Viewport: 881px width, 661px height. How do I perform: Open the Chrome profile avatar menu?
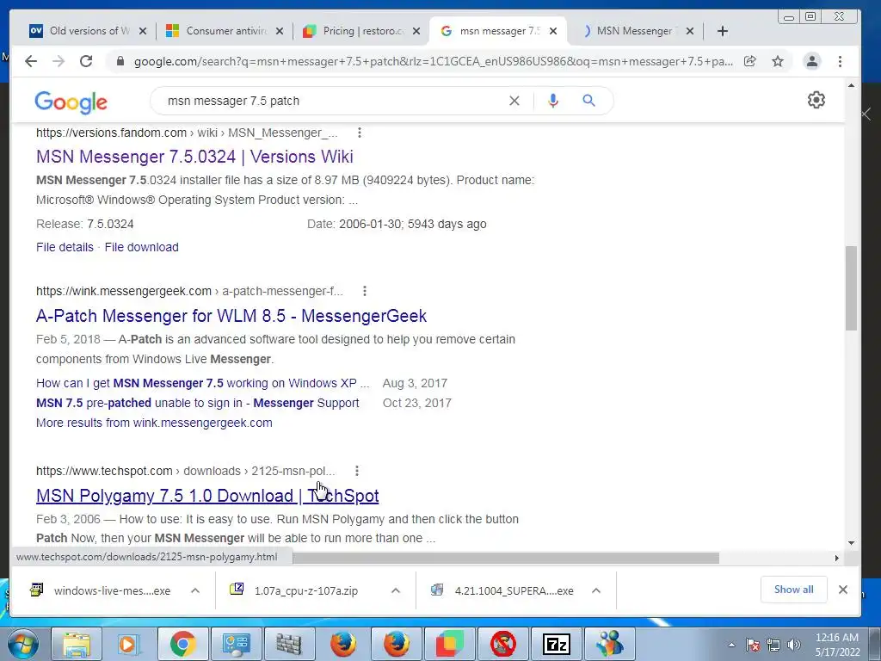pyautogui.click(x=812, y=61)
